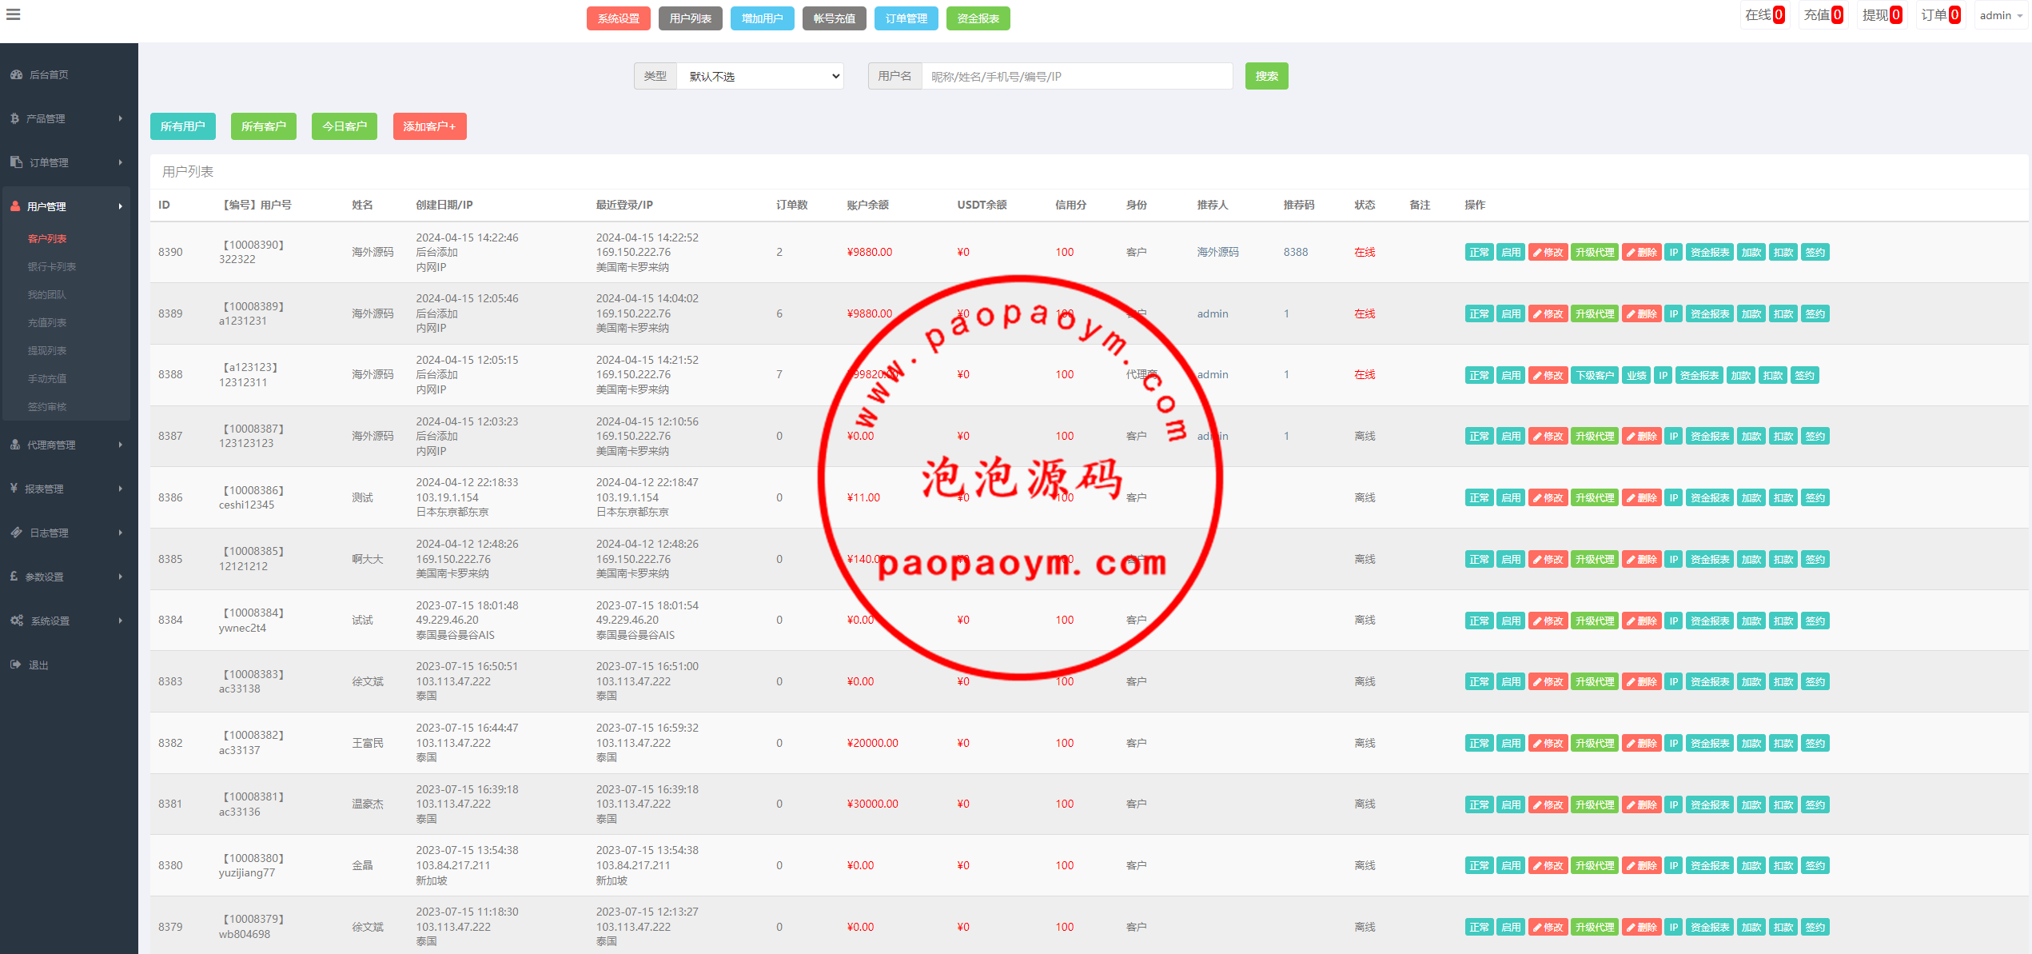
Task: Click the yen icon beside 报表管理
Action: tap(14, 489)
